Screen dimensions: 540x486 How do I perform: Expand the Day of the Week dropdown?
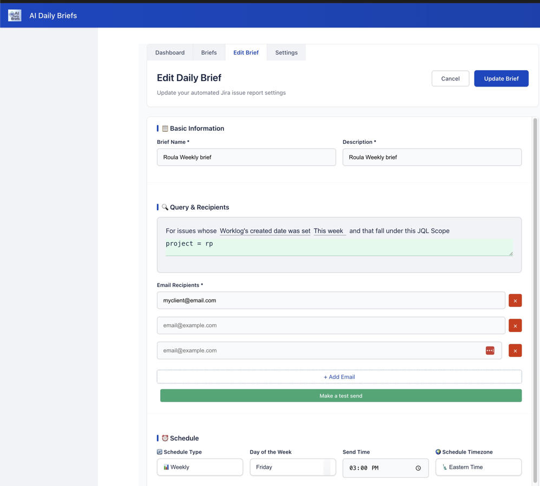pyautogui.click(x=292, y=467)
